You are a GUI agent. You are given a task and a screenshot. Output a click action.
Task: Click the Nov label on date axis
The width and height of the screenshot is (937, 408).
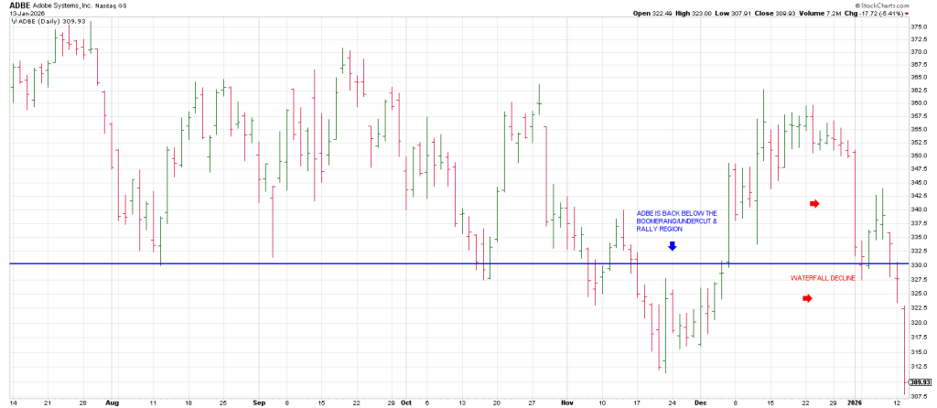click(x=567, y=402)
